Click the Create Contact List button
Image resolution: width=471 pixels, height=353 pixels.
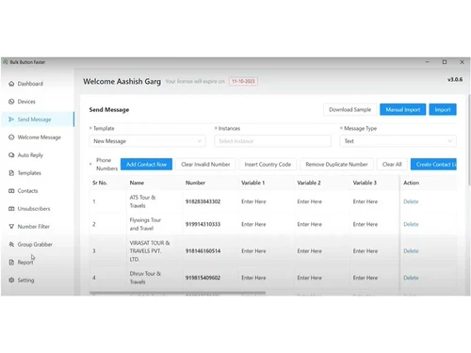tap(433, 165)
